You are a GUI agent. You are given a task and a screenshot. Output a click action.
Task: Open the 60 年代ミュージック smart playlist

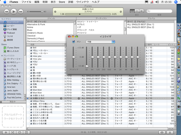12,62
